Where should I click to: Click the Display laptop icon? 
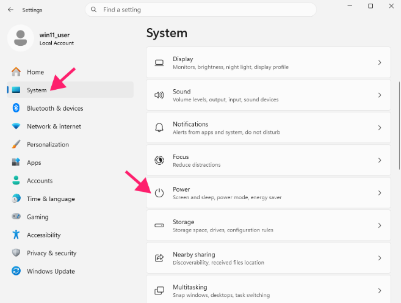(159, 63)
